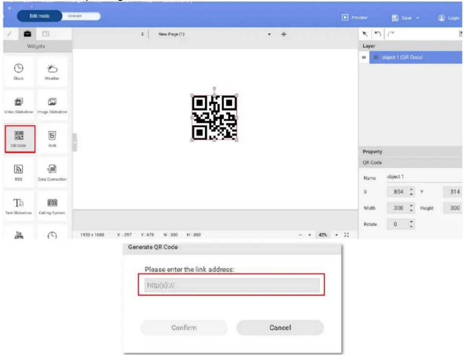Add a Data Connection widget
Screen dimensions: 465x355
pyautogui.click(x=52, y=173)
